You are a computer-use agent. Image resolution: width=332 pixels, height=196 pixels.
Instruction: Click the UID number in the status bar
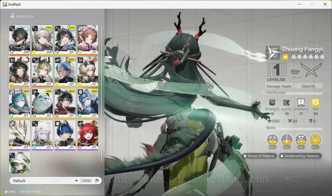[x=30, y=191]
